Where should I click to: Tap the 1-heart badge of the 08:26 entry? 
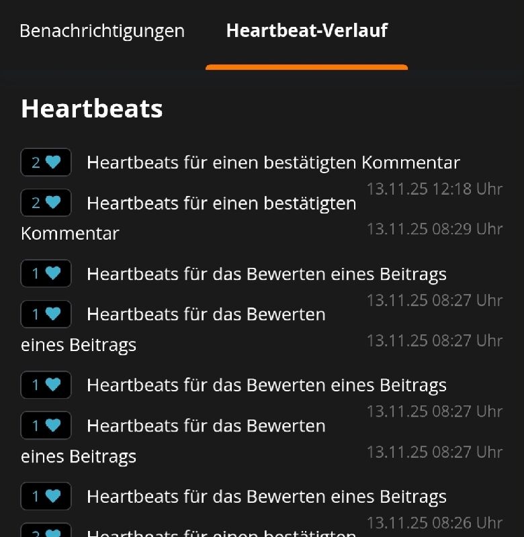pyautogui.click(x=46, y=497)
